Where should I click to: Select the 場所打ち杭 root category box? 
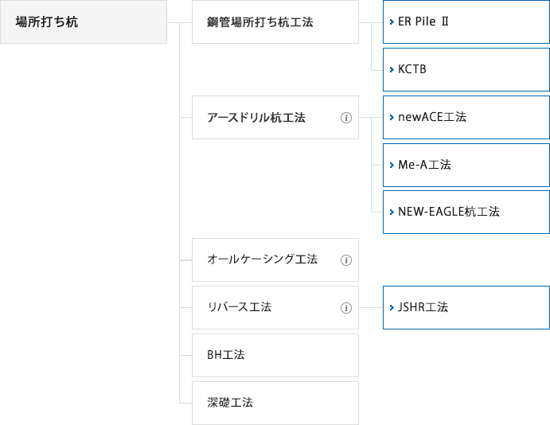(84, 21)
